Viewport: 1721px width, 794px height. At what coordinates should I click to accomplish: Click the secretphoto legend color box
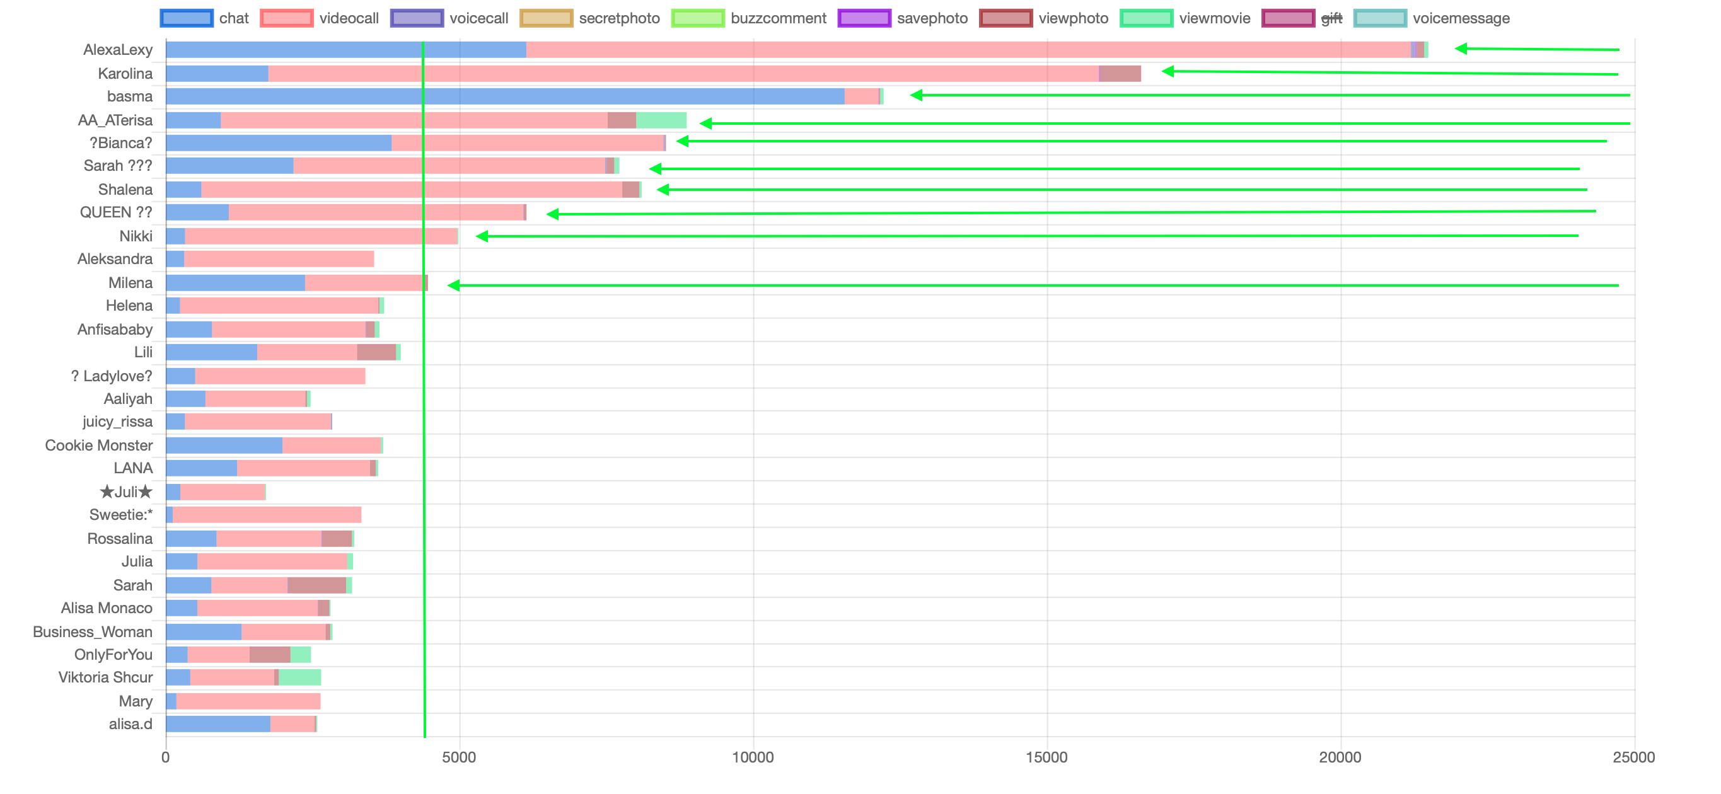546,18
